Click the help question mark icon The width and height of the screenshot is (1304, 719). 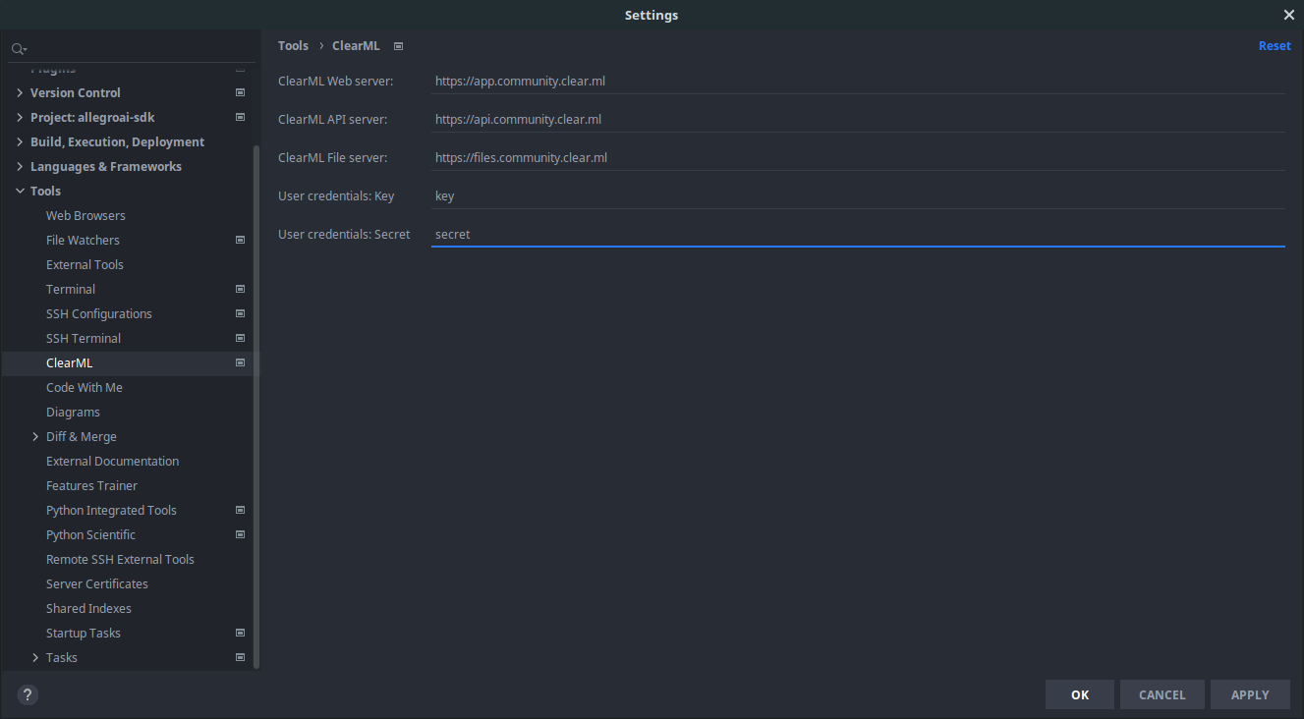click(28, 694)
